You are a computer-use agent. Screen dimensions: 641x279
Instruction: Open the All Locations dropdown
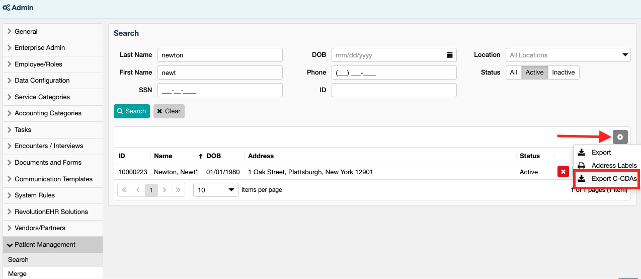pyautogui.click(x=568, y=55)
